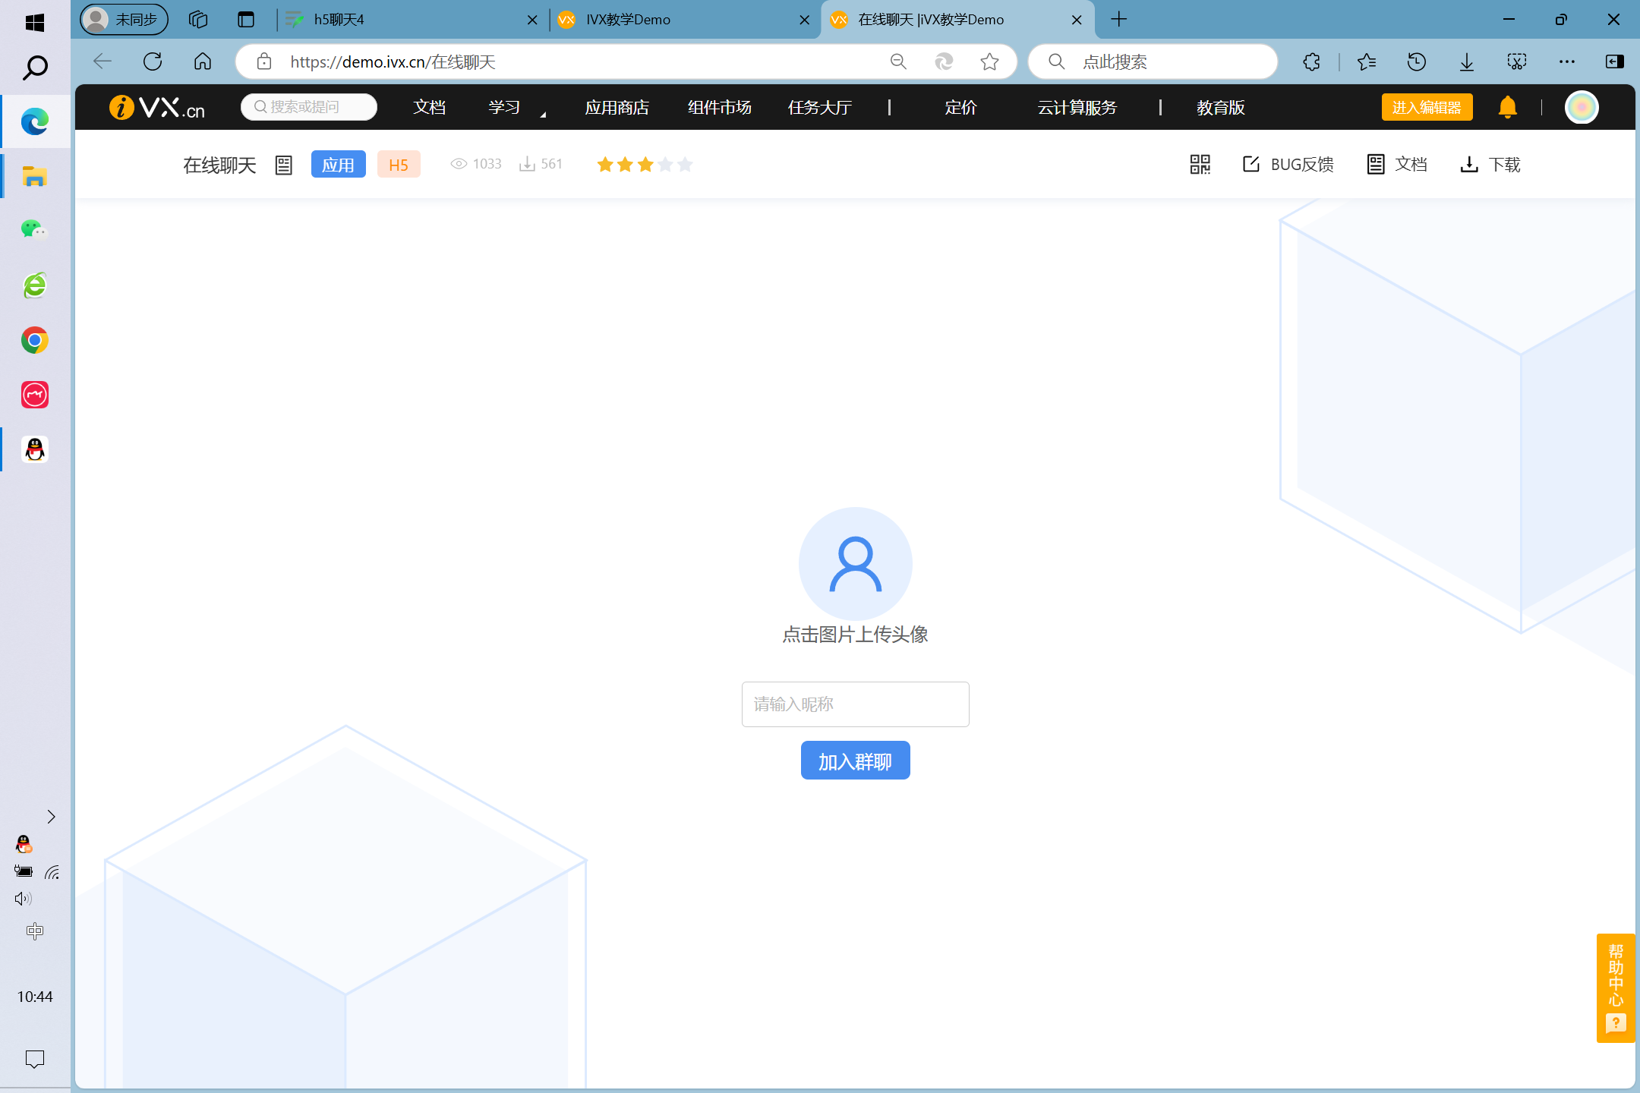Click the iVX.cn logo

(x=157, y=107)
